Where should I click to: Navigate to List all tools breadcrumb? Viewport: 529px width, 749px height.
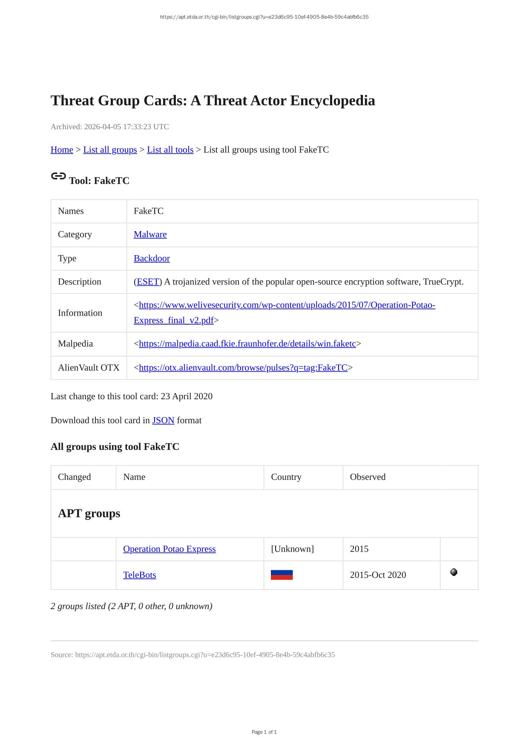tap(170, 150)
